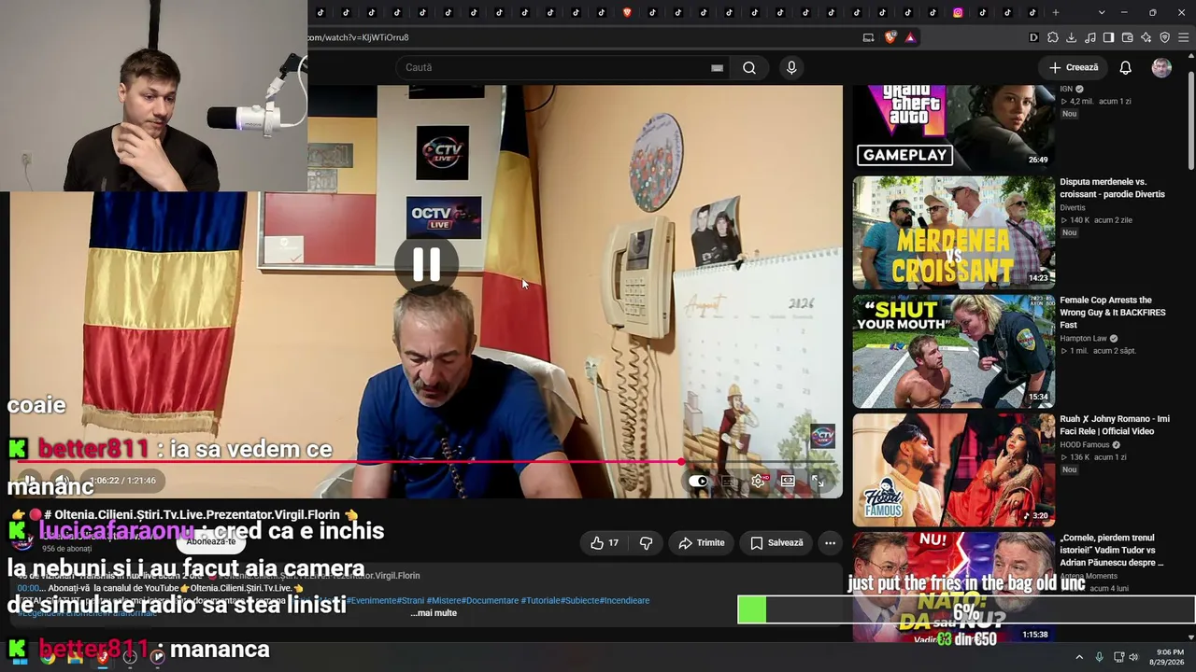Show hidden system tray icons chevron
Screen dimensions: 1196x672
coord(1079,657)
